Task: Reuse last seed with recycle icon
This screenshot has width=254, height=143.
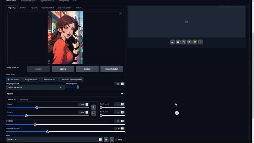Action: [112, 139]
